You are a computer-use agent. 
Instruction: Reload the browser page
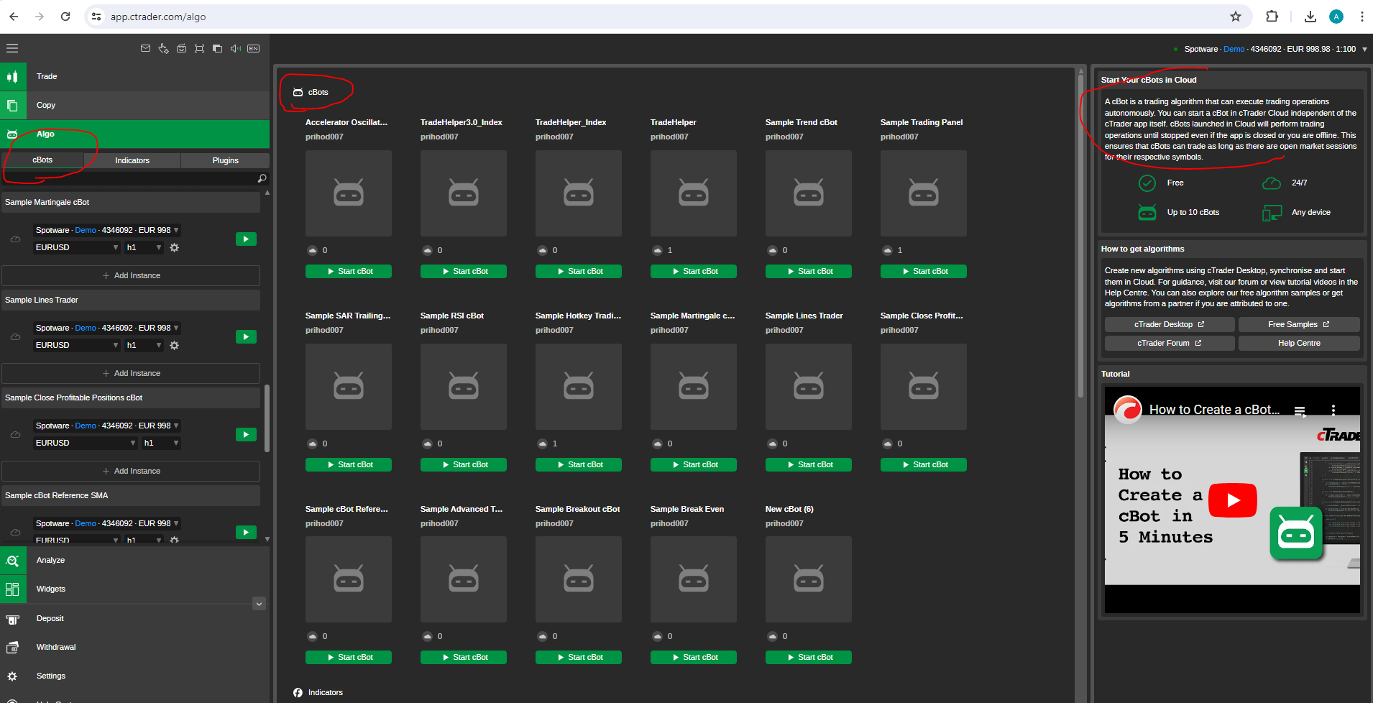pos(65,17)
